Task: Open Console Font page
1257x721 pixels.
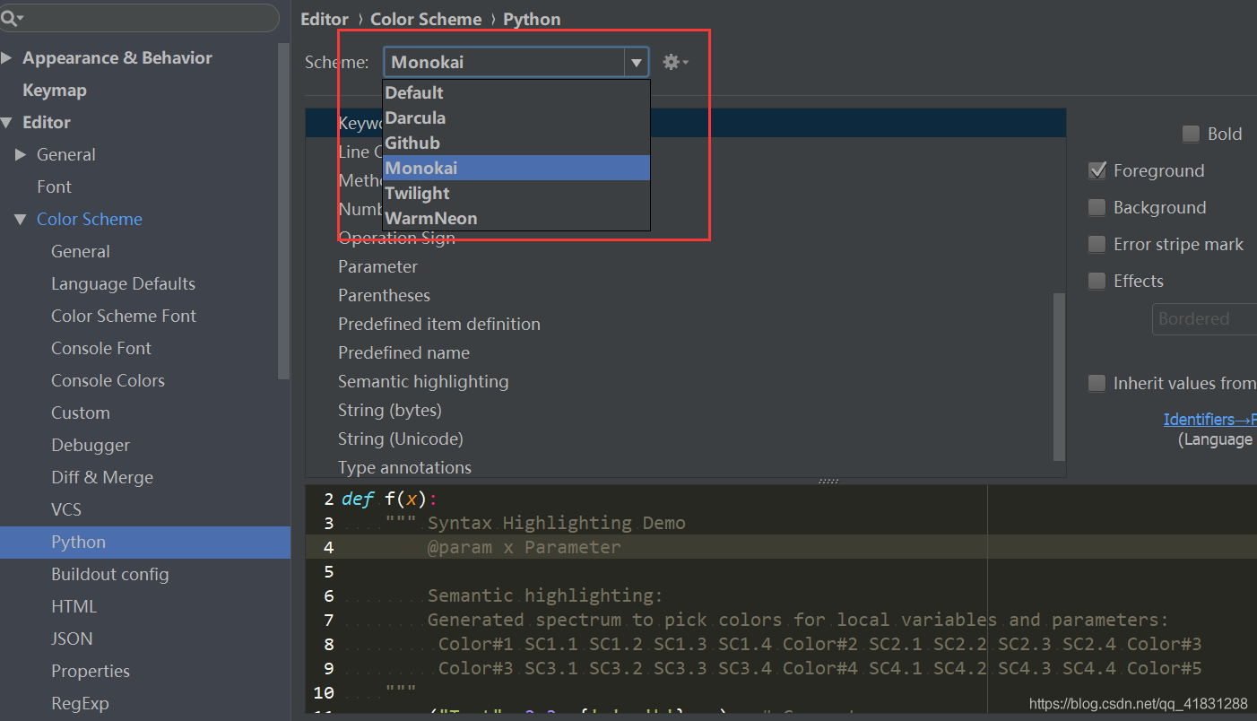Action: click(101, 348)
